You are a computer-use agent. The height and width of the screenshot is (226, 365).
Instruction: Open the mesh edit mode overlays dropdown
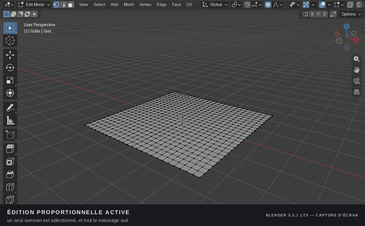[x=339, y=5]
